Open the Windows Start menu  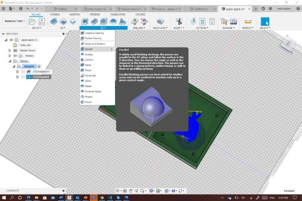(4, 198)
